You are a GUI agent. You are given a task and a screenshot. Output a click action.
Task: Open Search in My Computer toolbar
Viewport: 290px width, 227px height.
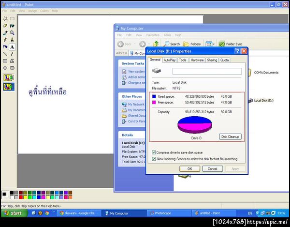(172, 44)
